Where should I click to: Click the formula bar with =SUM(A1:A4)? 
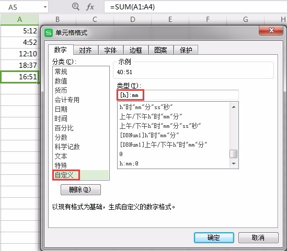pos(196,7)
